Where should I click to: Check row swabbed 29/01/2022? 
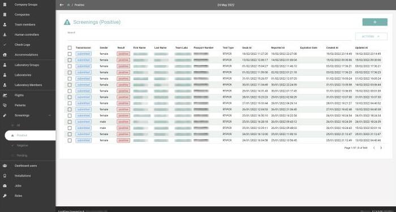[x=70, y=91]
